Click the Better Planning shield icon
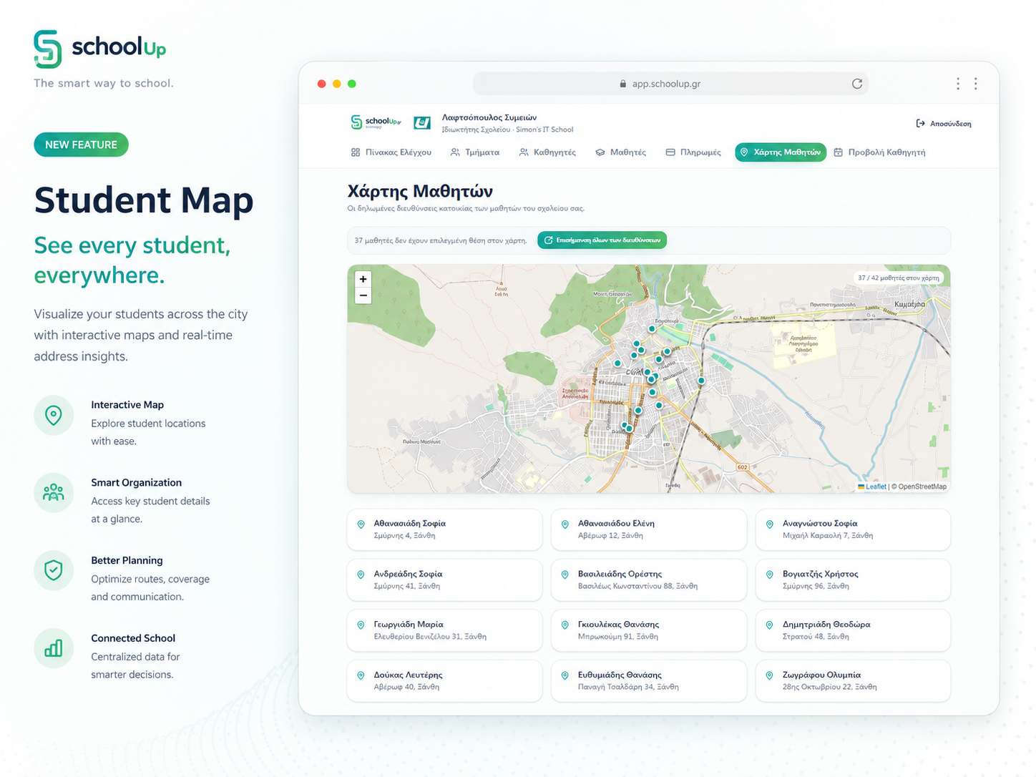Image resolution: width=1036 pixels, height=777 pixels. (54, 570)
